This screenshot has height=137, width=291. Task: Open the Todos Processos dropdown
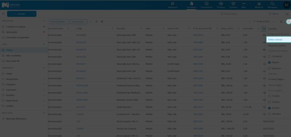click(59, 22)
